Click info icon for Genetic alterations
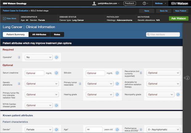The image size is (191, 133). [19, 84]
